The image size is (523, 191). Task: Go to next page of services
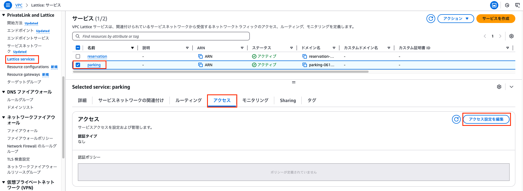(500, 36)
